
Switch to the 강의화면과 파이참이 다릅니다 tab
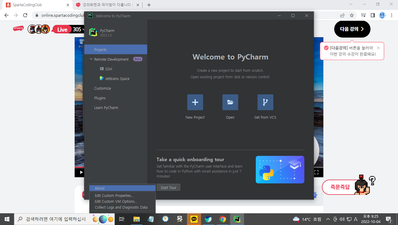point(107,5)
